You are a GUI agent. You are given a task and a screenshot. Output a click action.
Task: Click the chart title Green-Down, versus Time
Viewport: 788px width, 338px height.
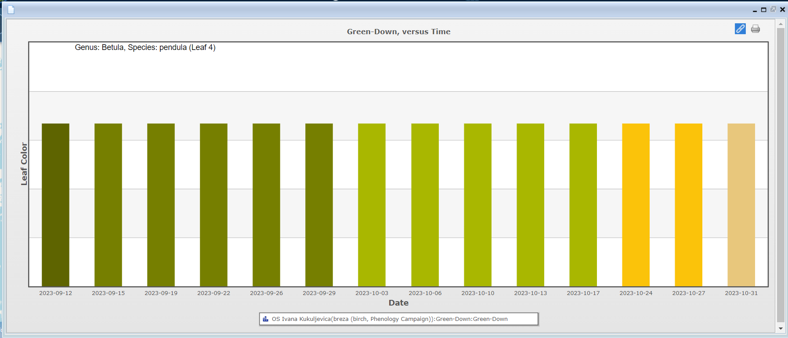coord(398,32)
